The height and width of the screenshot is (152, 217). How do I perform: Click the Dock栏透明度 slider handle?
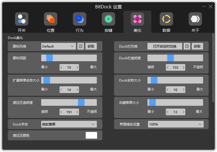[171, 58]
